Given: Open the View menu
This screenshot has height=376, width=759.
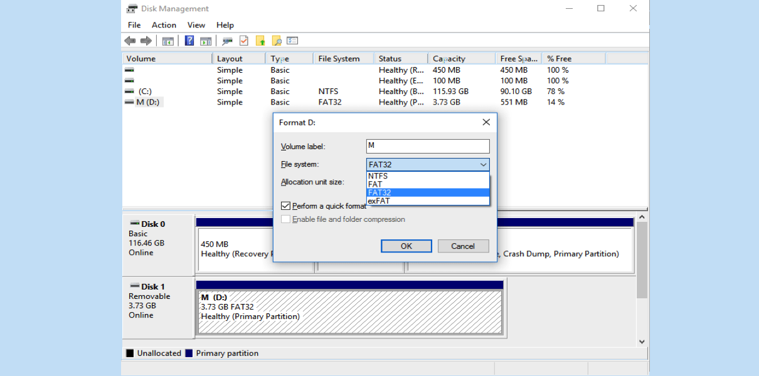Looking at the screenshot, I should [196, 25].
